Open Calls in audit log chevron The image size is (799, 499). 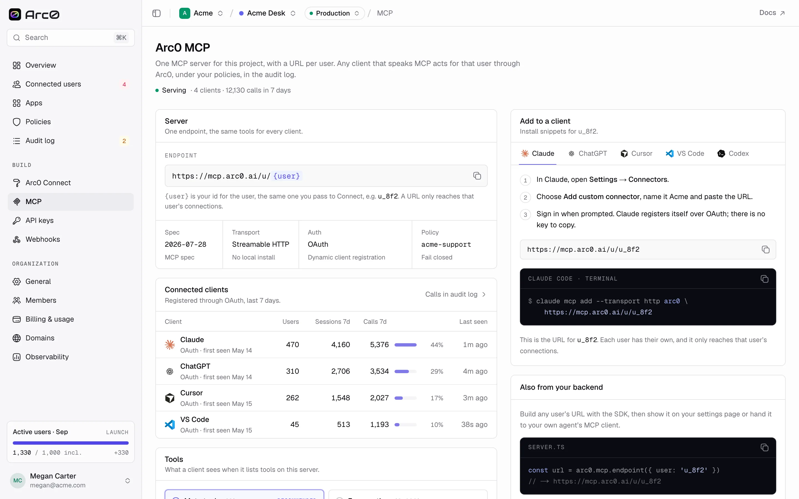pos(484,294)
